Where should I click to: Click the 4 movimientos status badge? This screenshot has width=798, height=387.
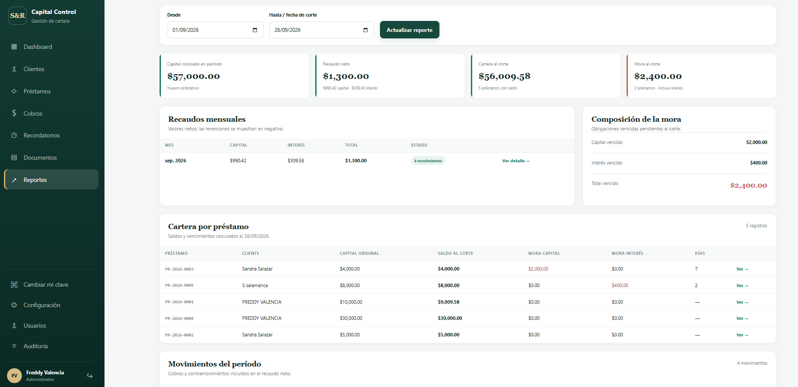click(428, 161)
